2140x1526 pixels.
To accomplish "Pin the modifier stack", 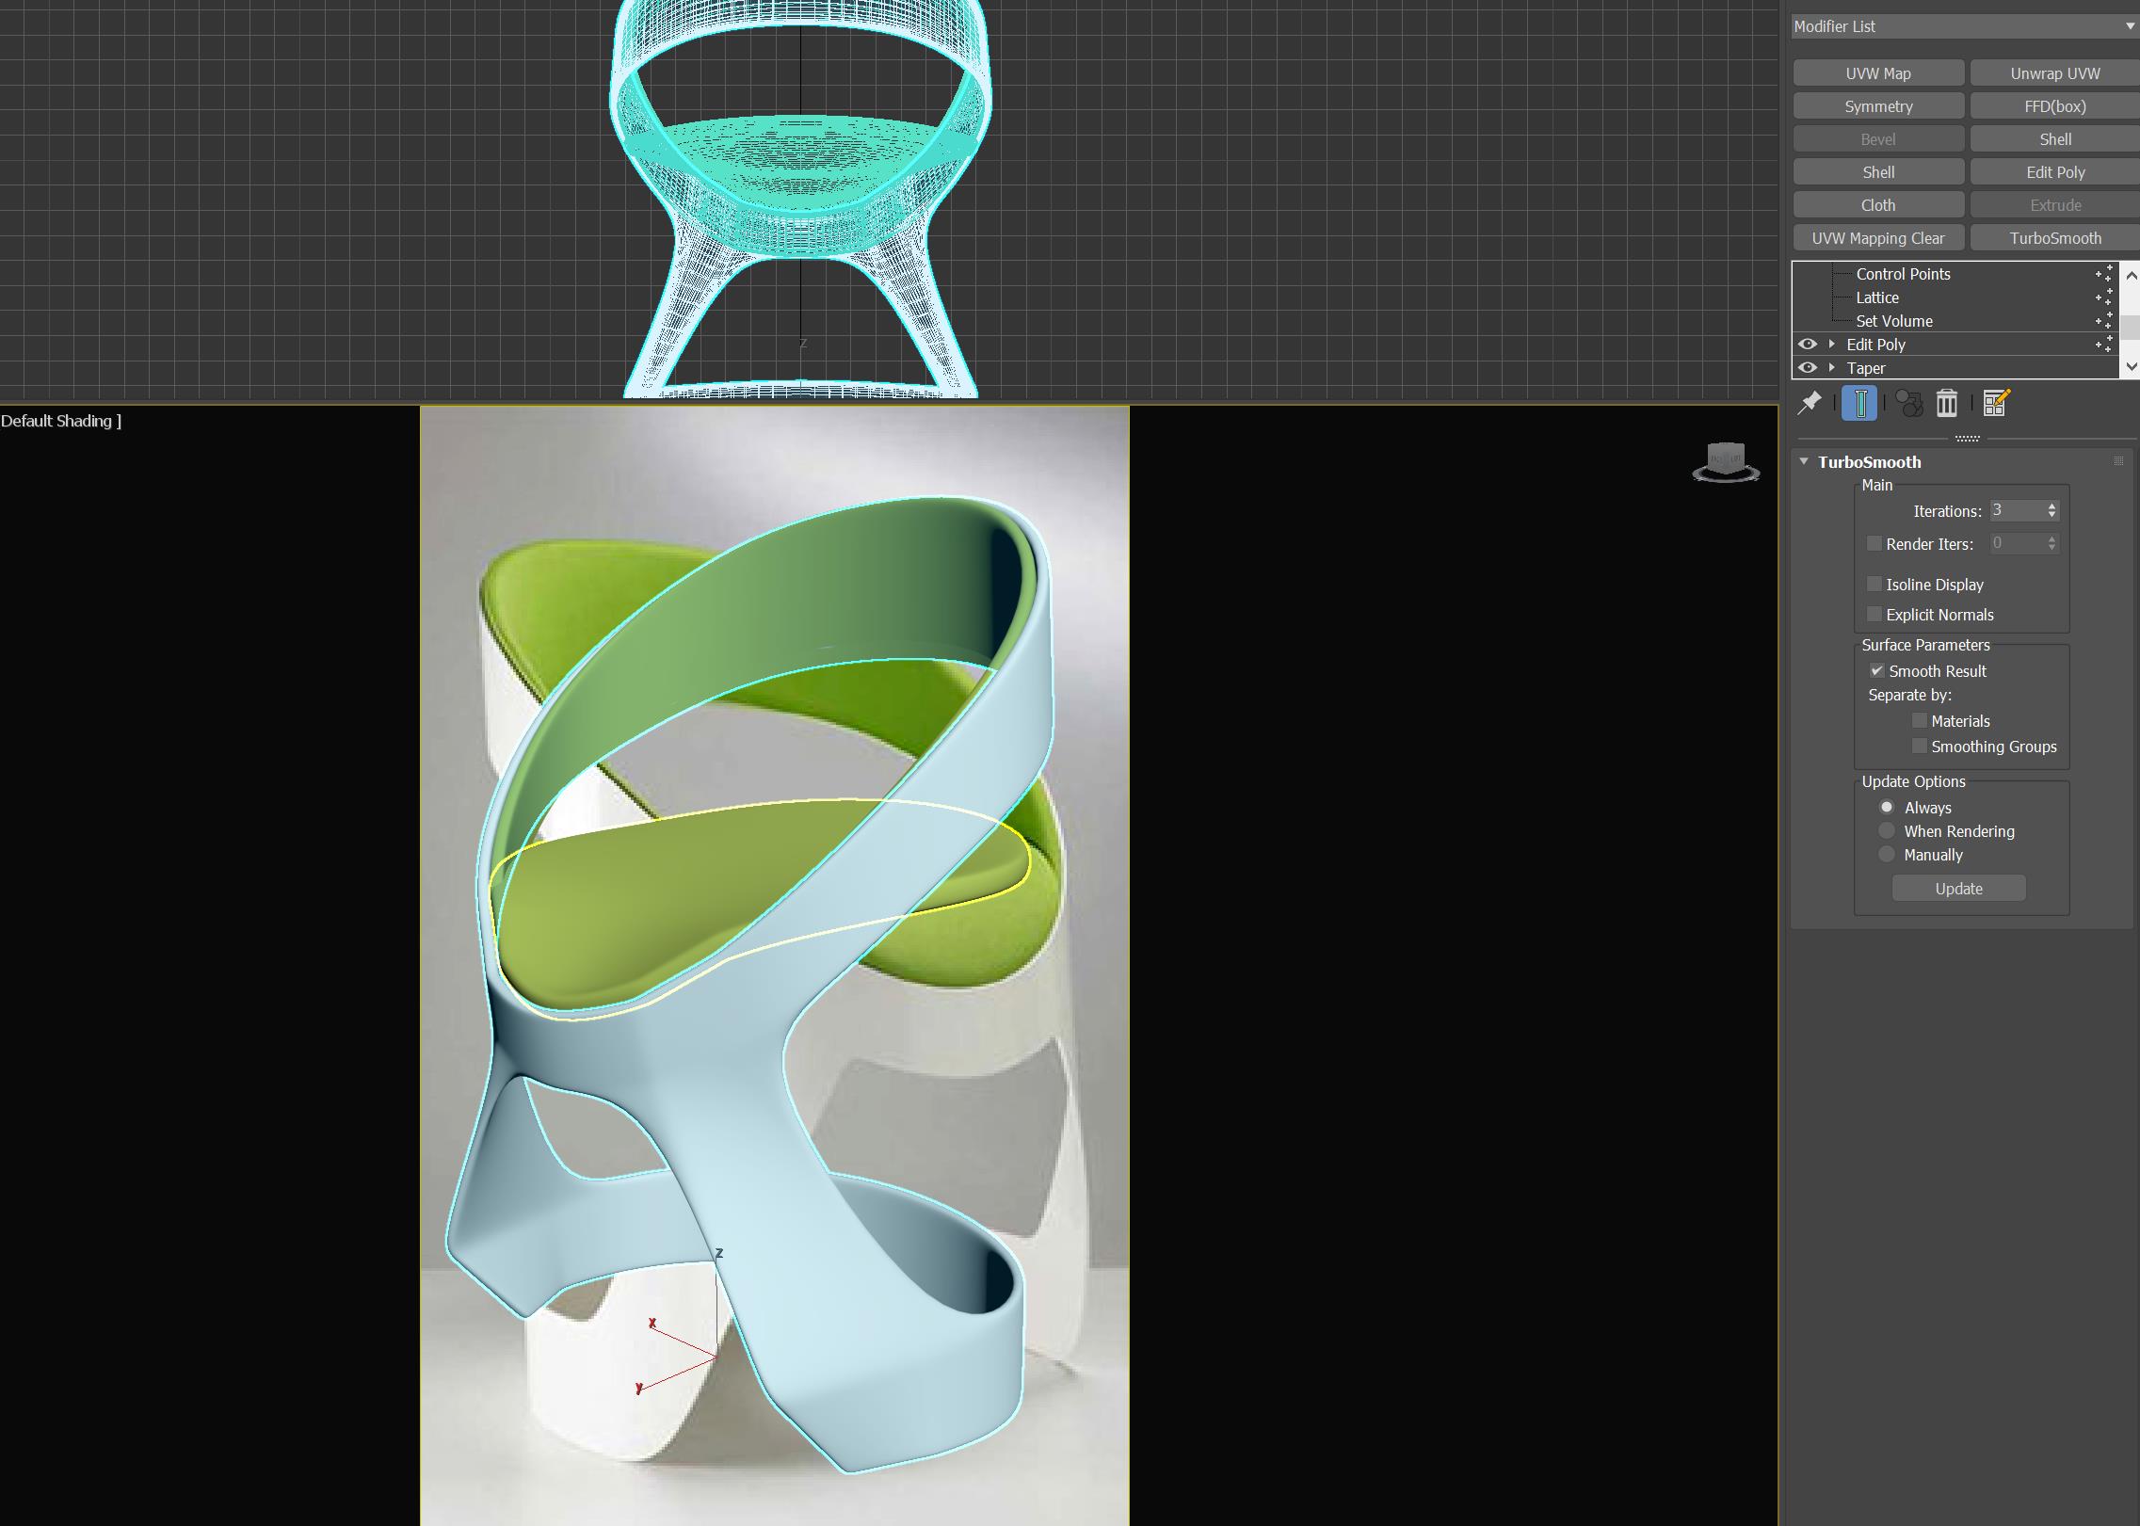I will click(x=1810, y=403).
